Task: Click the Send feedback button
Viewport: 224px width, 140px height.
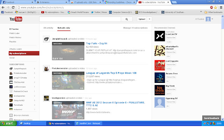Action: (x=211, y=119)
